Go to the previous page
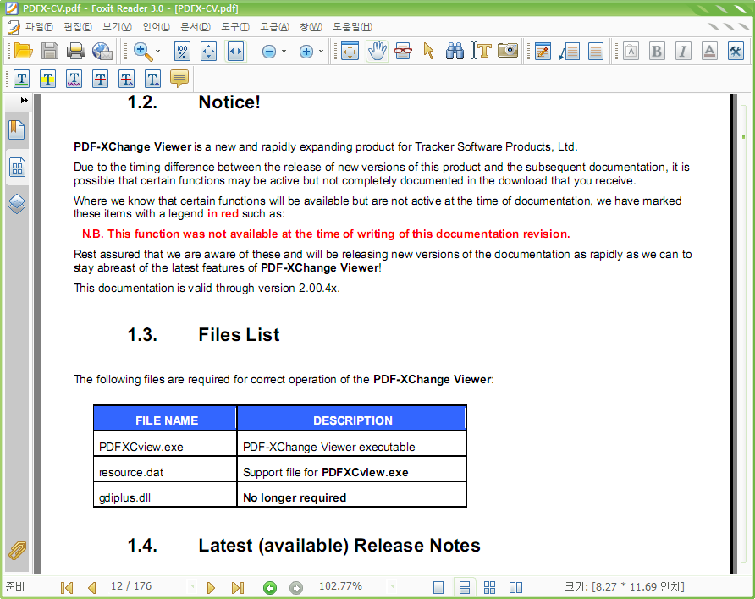Viewport: 755px width, 599px height. click(x=92, y=587)
